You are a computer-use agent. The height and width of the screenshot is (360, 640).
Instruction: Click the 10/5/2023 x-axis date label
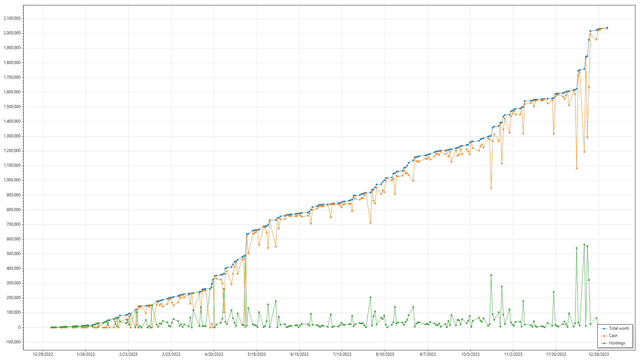(470, 354)
